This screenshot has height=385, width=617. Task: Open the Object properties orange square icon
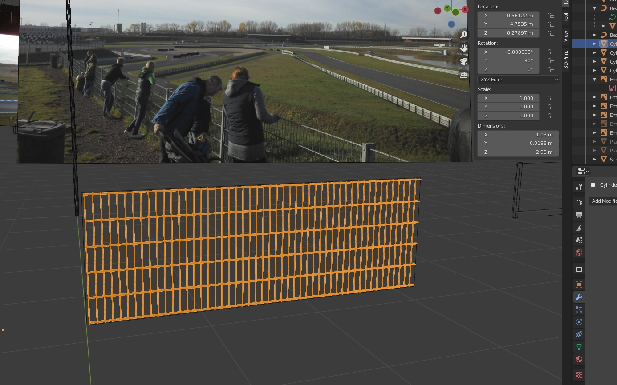tap(579, 285)
